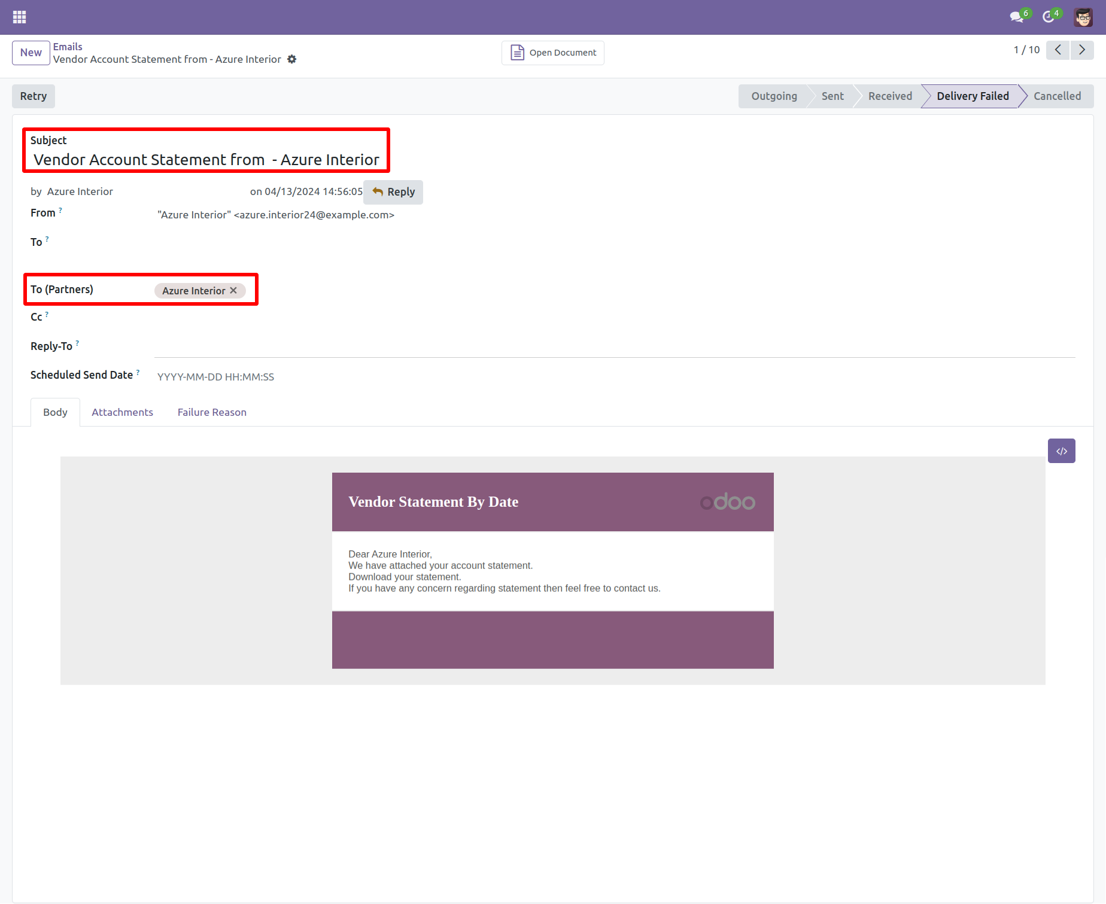The image size is (1106, 904).
Task: Click Open Document button
Action: [553, 53]
